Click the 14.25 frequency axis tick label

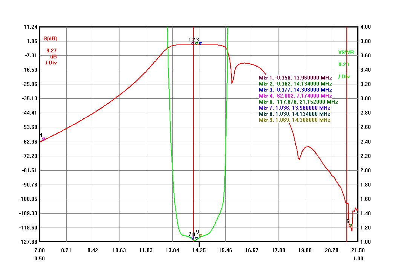click(199, 250)
